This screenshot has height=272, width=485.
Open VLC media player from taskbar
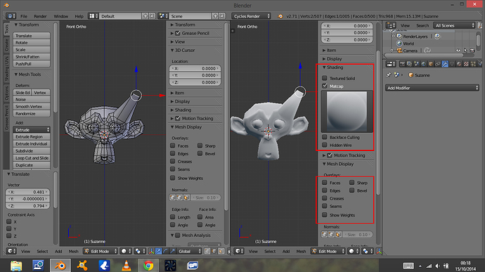tap(127, 265)
